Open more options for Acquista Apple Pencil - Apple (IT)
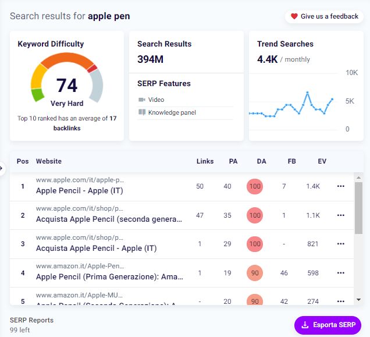 click(340, 244)
